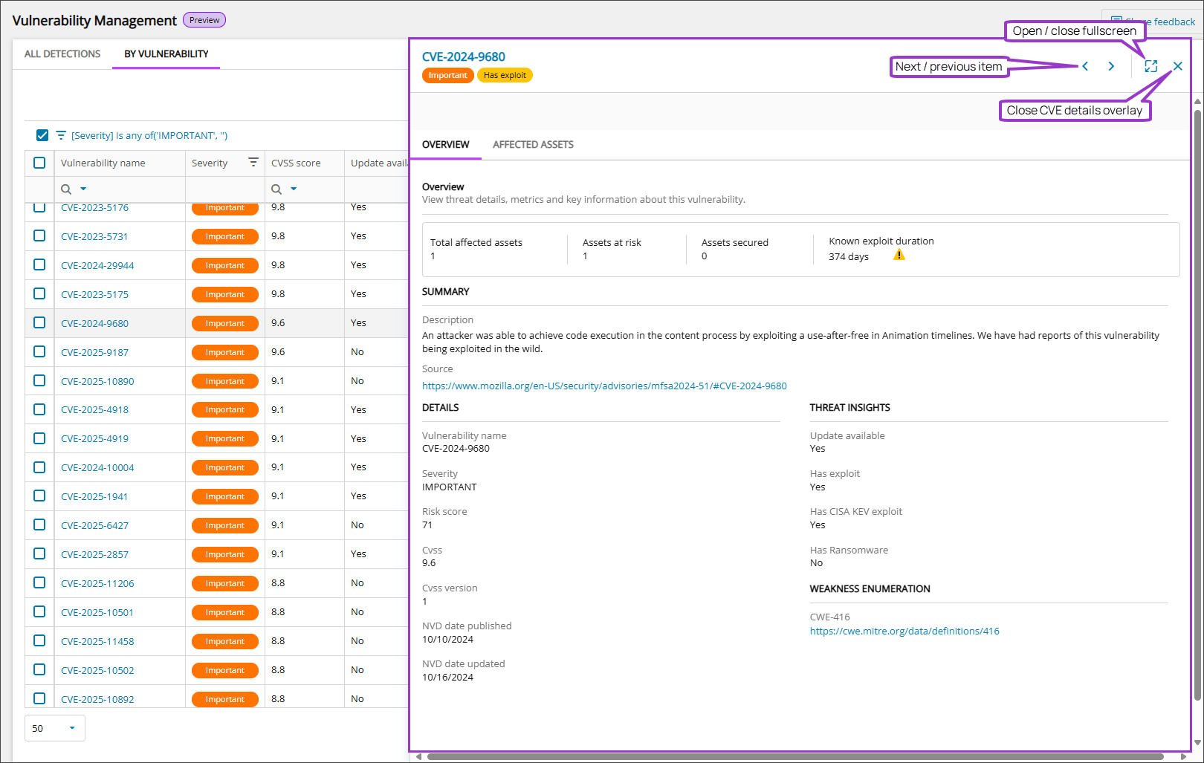
Task: Open the CWE-416 mitre.org definition link
Action: 904,631
